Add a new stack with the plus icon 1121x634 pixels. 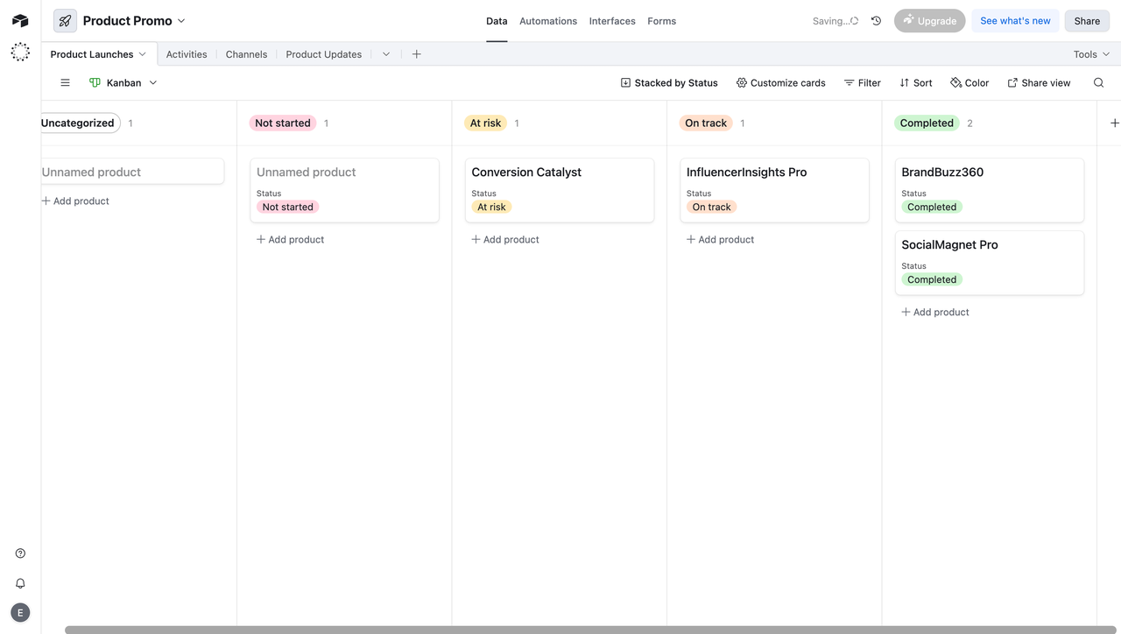coord(1115,123)
